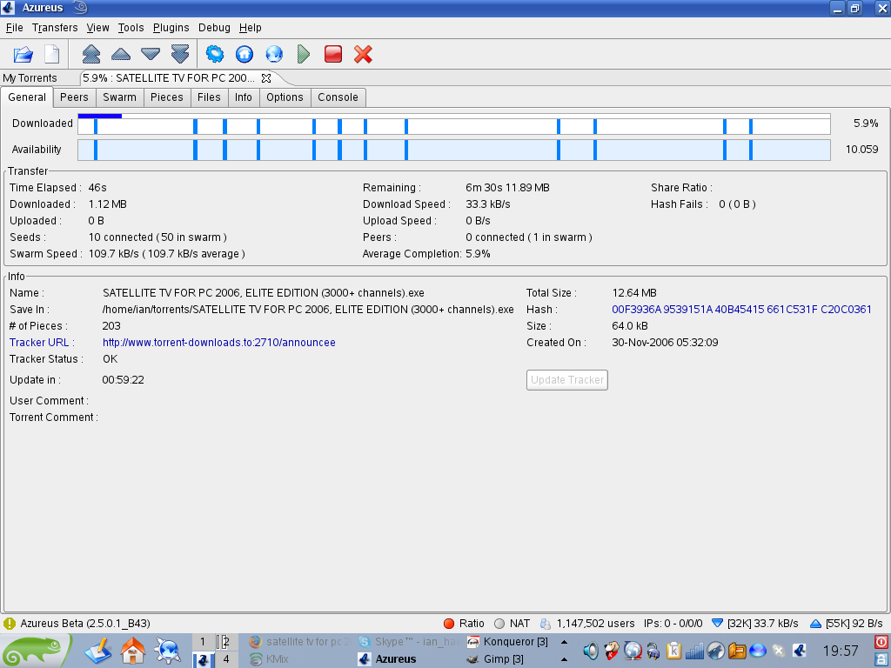
Task: Open the General tab
Action: click(x=27, y=97)
